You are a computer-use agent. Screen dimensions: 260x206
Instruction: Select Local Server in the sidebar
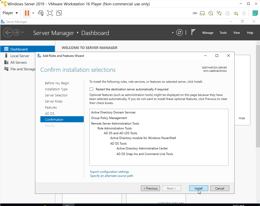(x=20, y=56)
